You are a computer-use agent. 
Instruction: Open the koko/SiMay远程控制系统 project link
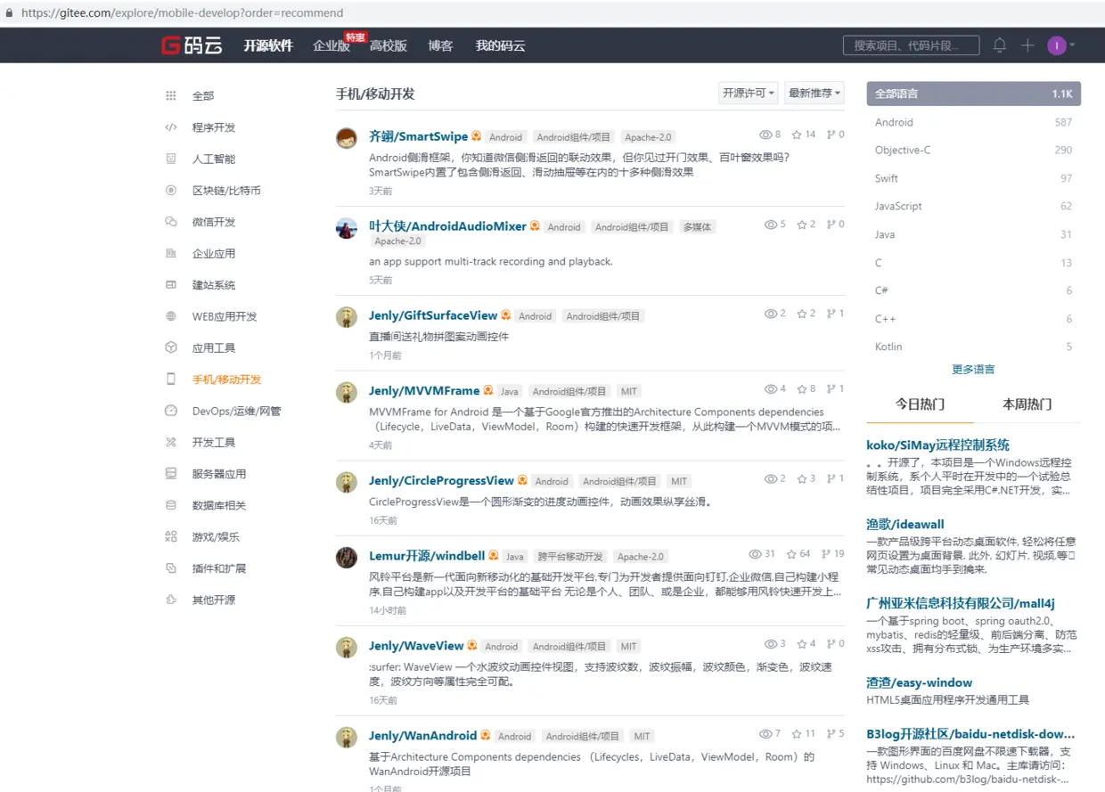937,444
